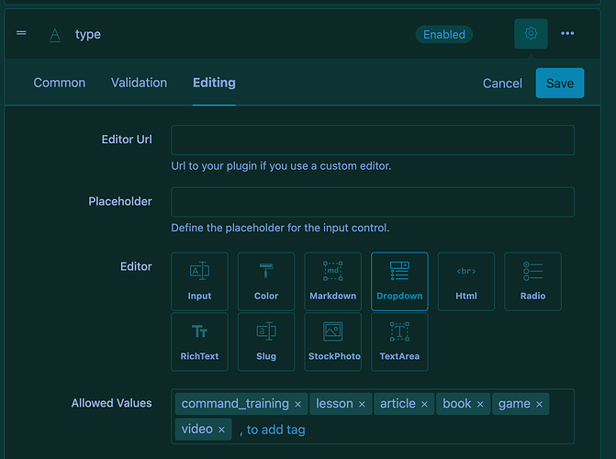Click the Allowed Values label

(x=112, y=403)
